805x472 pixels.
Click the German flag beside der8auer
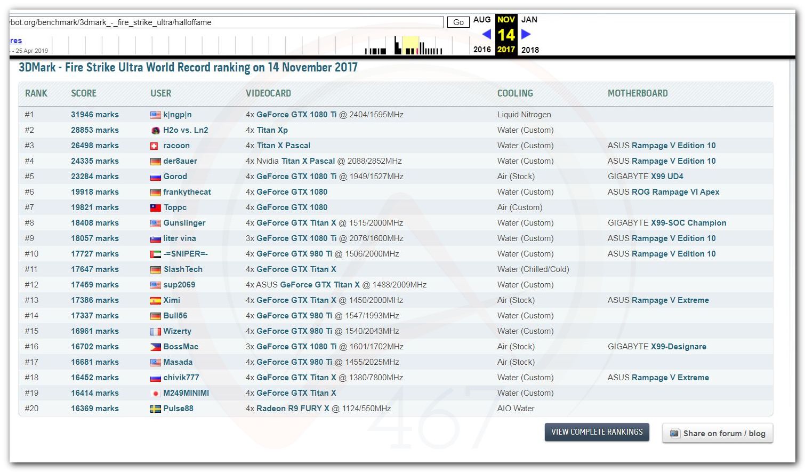(155, 161)
